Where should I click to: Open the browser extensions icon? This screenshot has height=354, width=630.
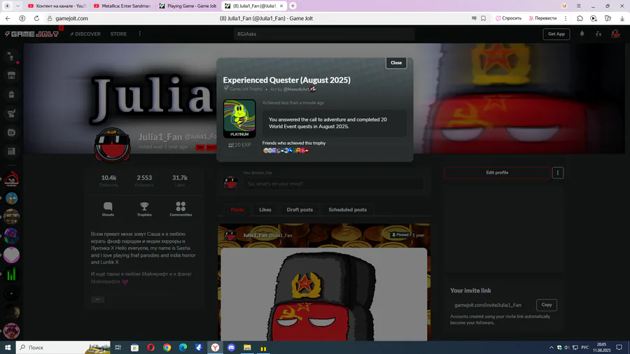[x=580, y=18]
